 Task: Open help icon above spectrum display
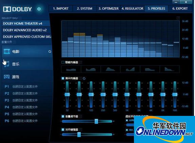pyautogui.click(x=178, y=18)
